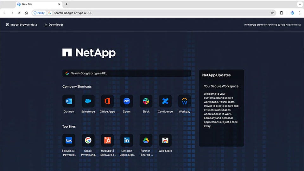Add a new tab with plus button

tap(66, 4)
